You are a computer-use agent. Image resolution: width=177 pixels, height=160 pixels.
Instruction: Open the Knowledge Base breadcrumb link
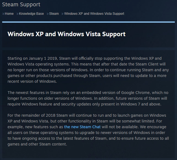(32, 14)
